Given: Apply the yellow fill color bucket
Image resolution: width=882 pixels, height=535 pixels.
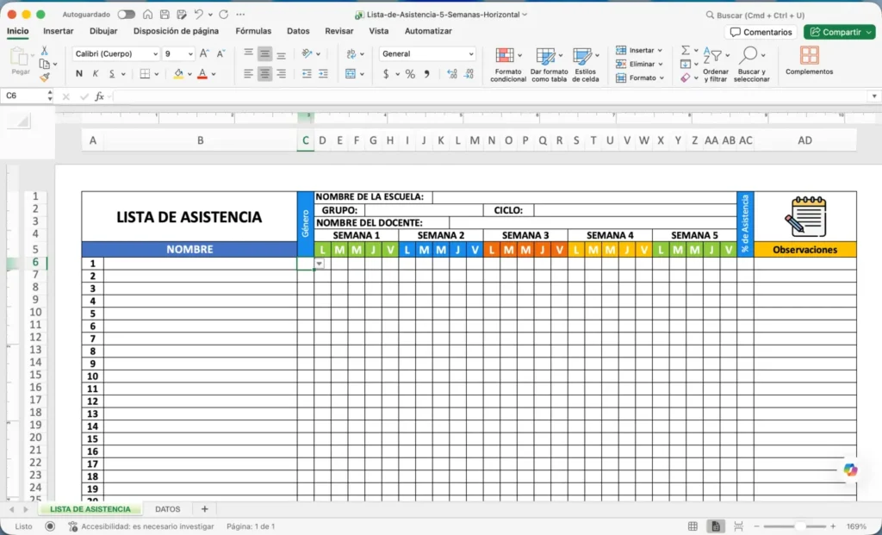Looking at the screenshot, I should [x=178, y=74].
